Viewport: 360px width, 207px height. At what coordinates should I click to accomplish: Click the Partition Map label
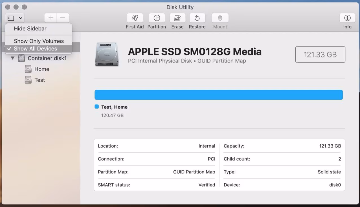click(x=113, y=172)
